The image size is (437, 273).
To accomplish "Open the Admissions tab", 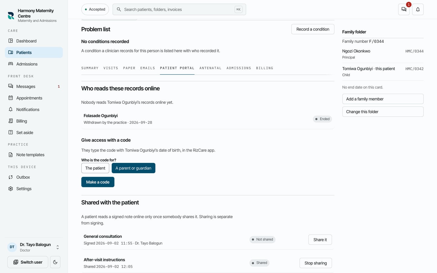I will click(239, 68).
